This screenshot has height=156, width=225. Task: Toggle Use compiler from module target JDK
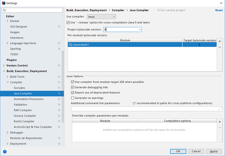click(x=72, y=82)
